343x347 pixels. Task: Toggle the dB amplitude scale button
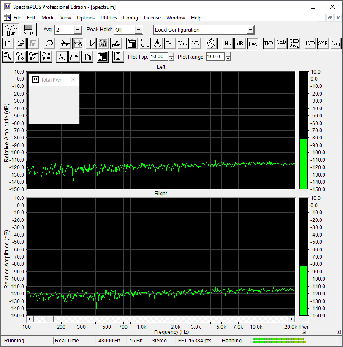(240, 43)
